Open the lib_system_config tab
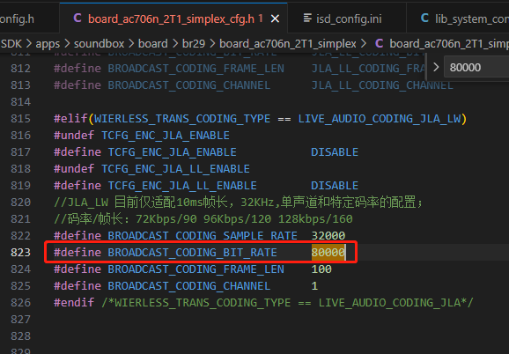This screenshot has width=509, height=354. (458, 18)
